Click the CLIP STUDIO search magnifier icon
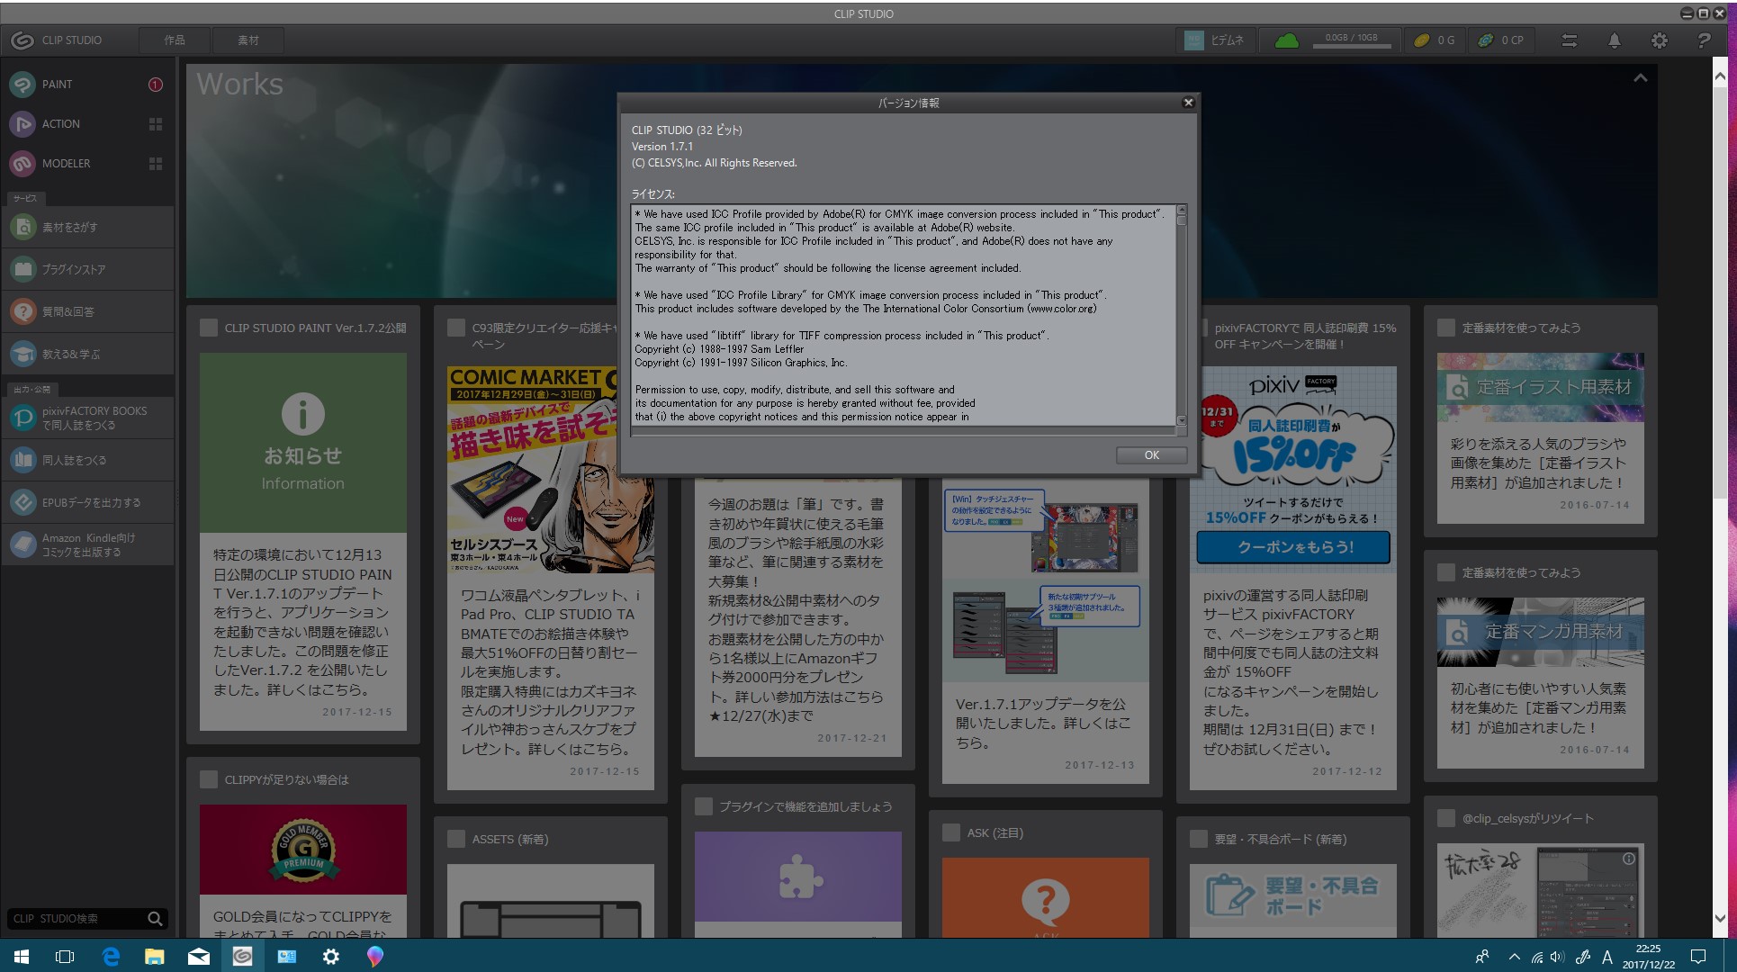1737x972 pixels. (155, 919)
